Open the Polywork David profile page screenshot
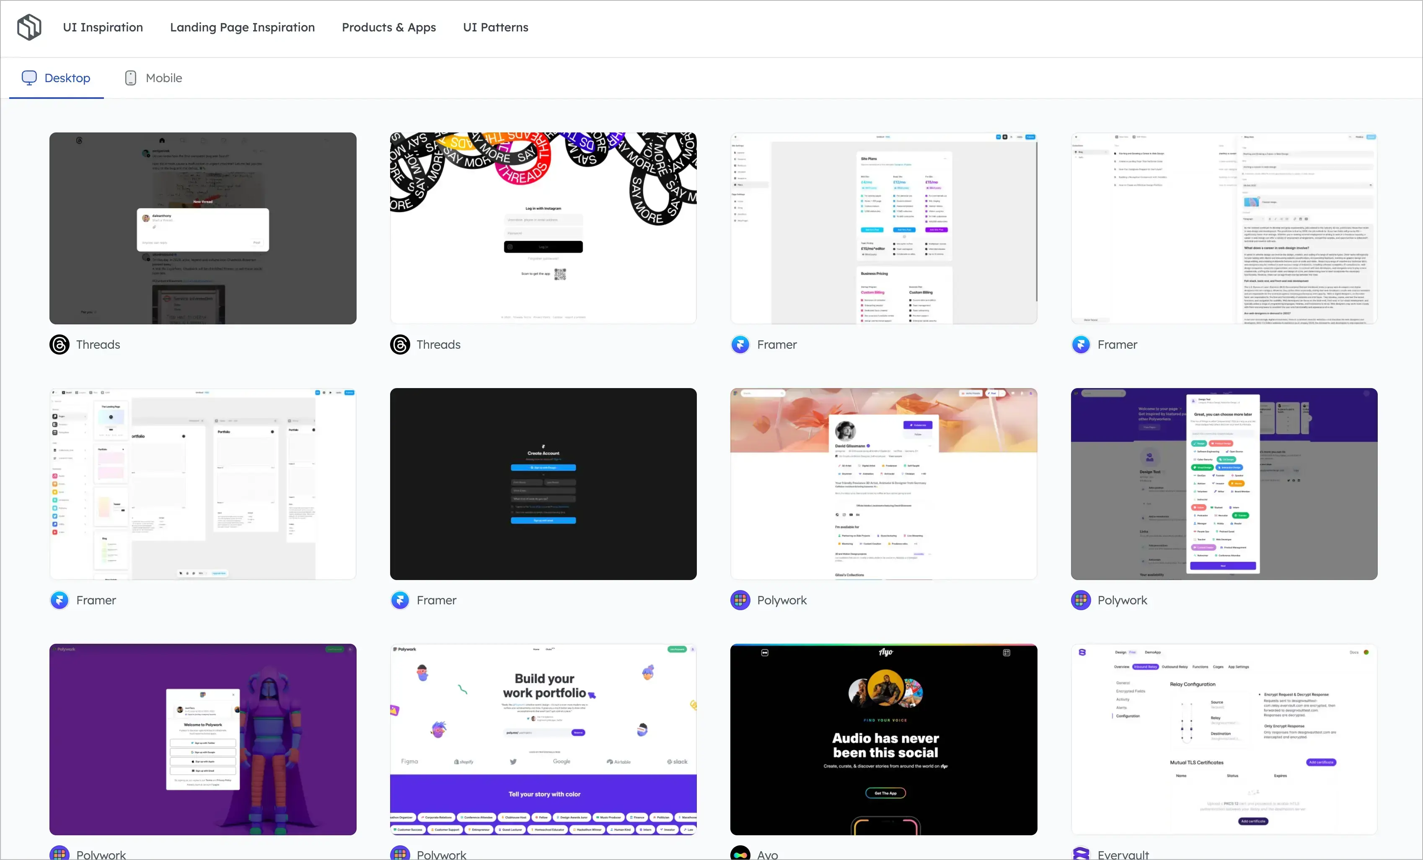 pos(884,484)
